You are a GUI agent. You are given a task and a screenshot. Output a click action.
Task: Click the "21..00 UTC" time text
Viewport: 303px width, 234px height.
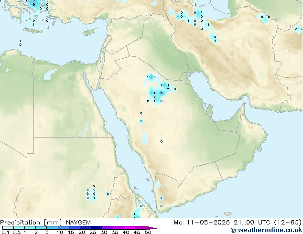pos(252,223)
